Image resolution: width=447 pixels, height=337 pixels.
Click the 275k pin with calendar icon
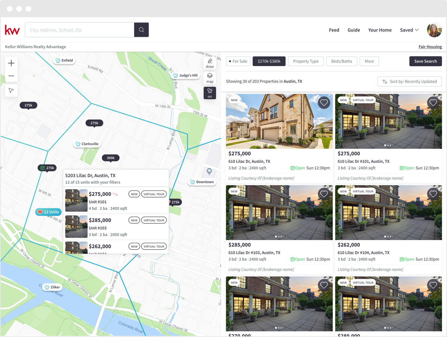click(47, 168)
